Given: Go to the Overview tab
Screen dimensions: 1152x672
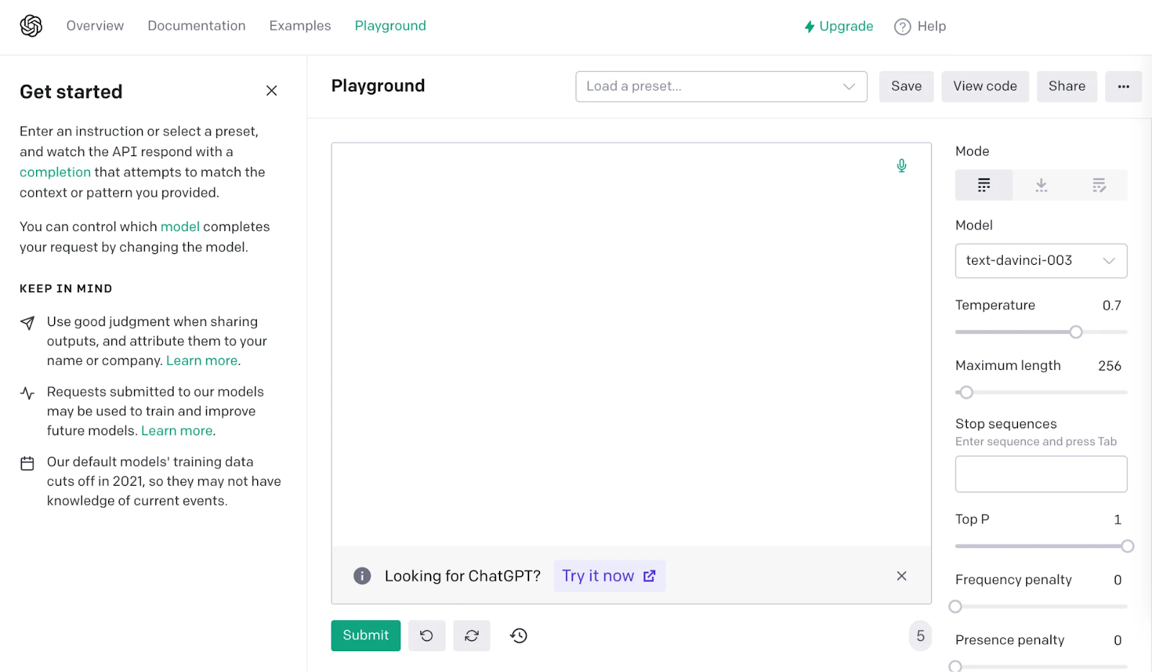Looking at the screenshot, I should point(95,26).
